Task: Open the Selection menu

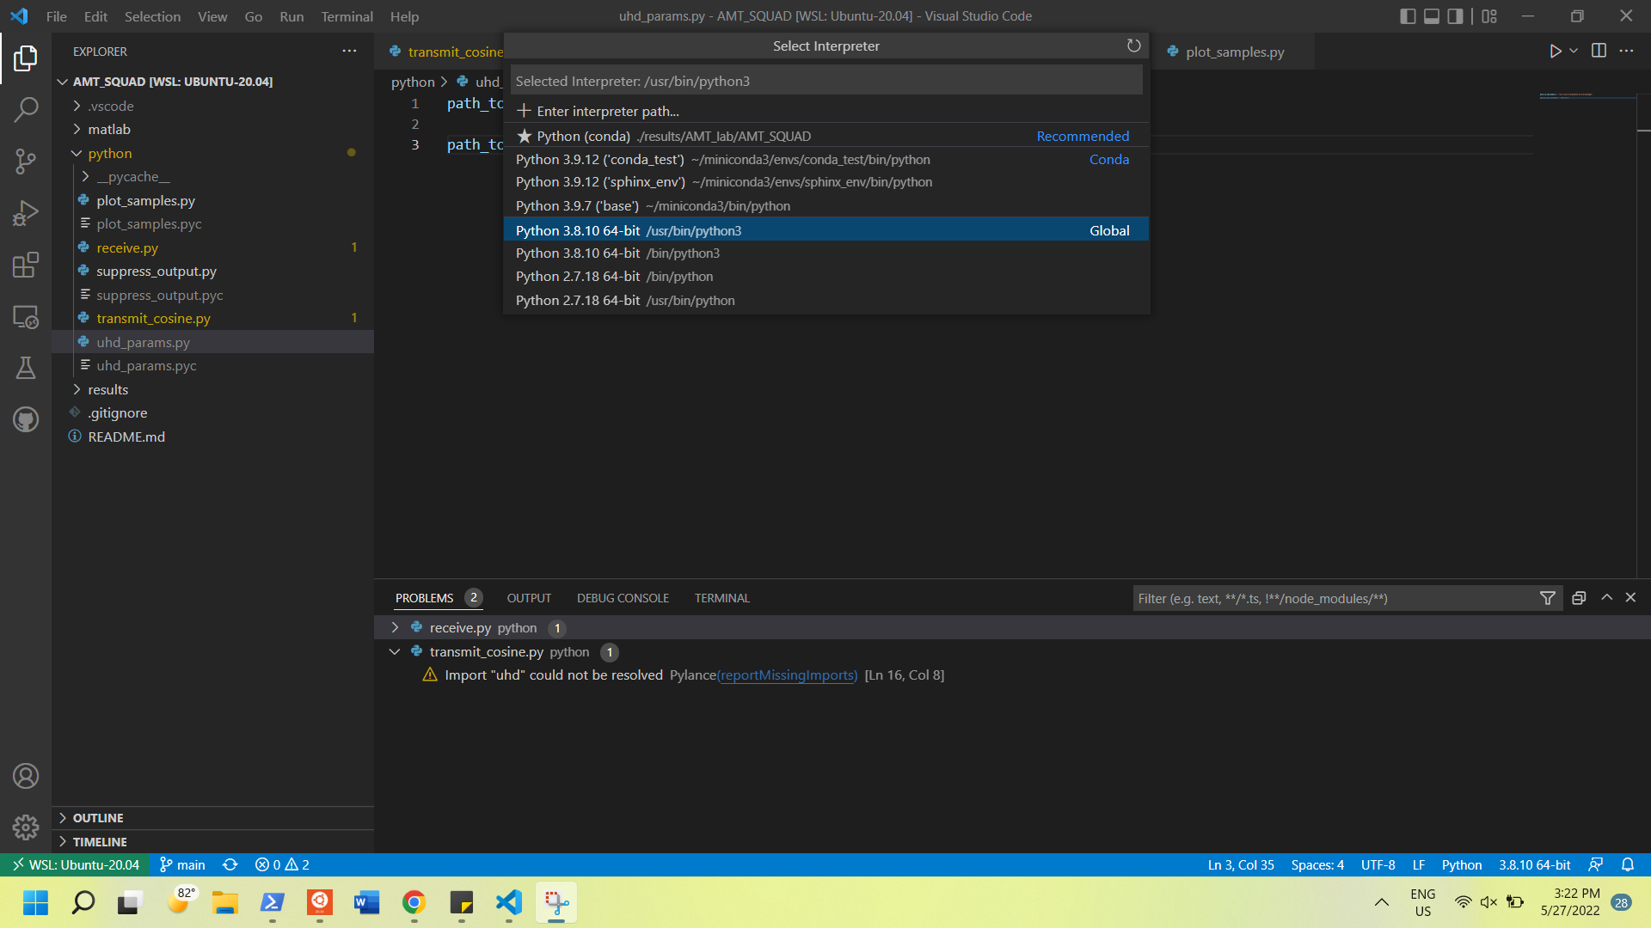Action: coord(152,16)
